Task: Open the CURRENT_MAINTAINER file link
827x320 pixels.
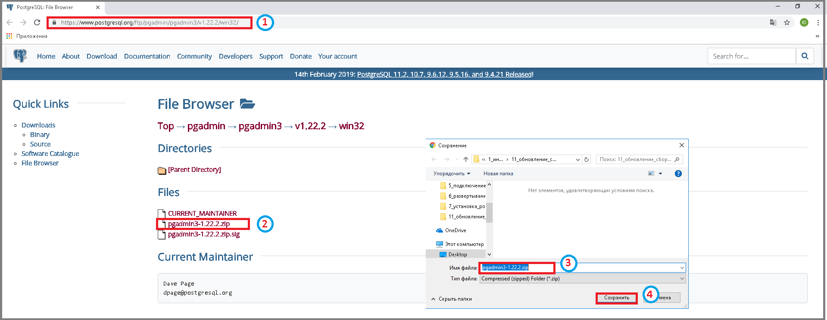Action: click(202, 214)
